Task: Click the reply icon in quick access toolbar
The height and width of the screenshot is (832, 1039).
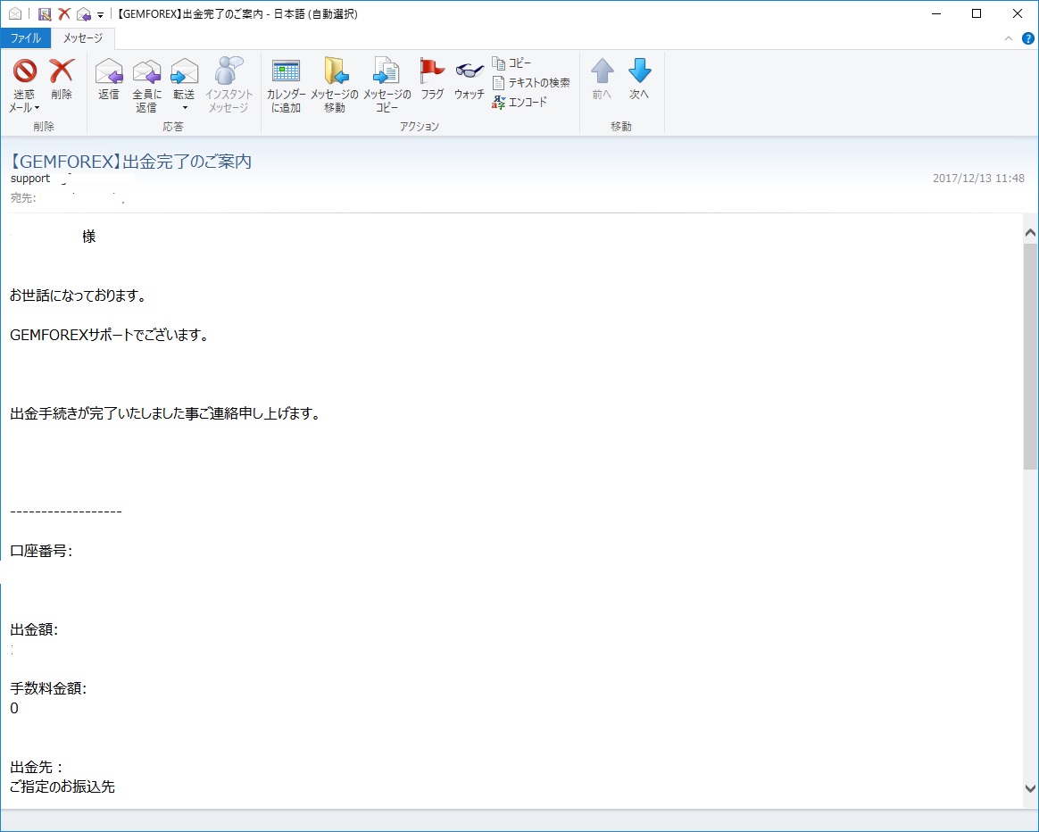Action: [x=84, y=14]
